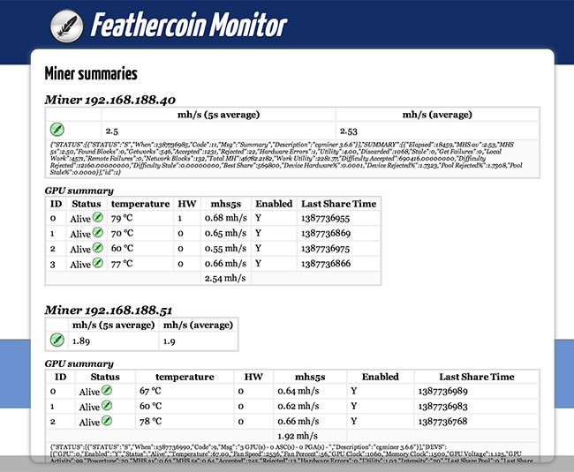Click the Alive icon of 67 °C GPU row
This screenshot has width=574, height=472.
(107, 391)
